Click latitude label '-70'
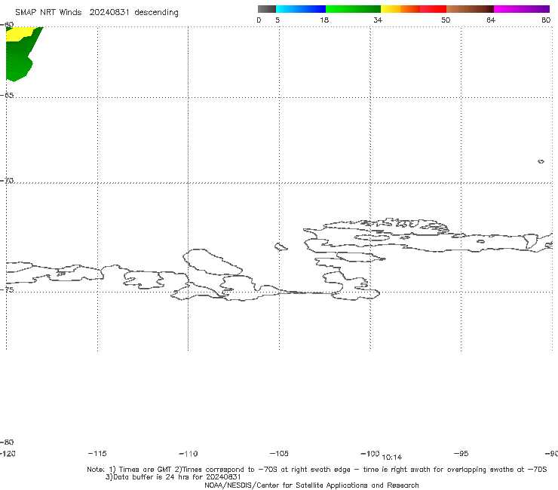 click(x=7, y=181)
